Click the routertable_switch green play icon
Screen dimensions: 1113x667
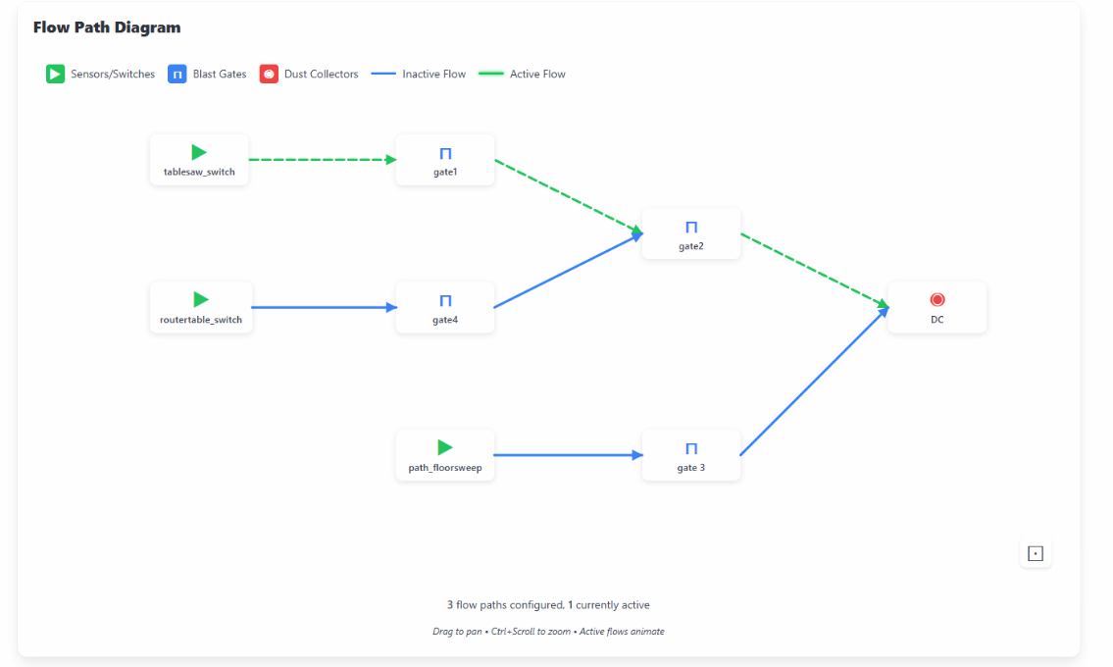[x=201, y=299]
